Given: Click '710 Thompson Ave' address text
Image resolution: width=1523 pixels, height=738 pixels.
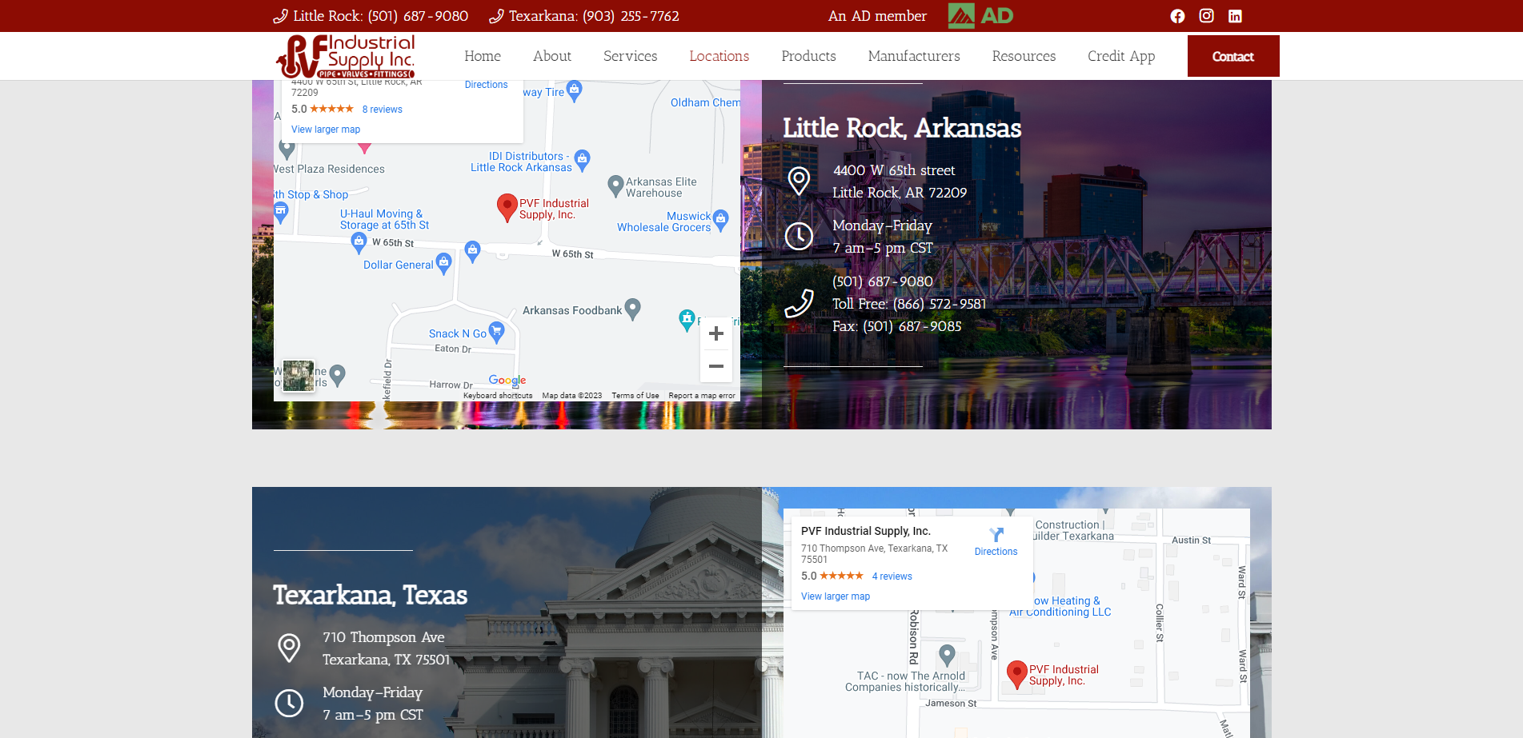Looking at the screenshot, I should (383, 637).
